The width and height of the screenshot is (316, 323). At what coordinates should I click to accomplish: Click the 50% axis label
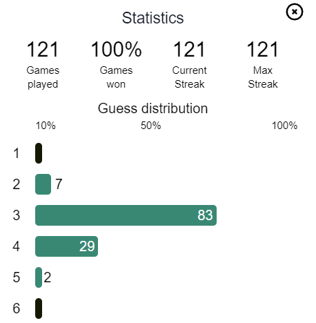(x=151, y=126)
